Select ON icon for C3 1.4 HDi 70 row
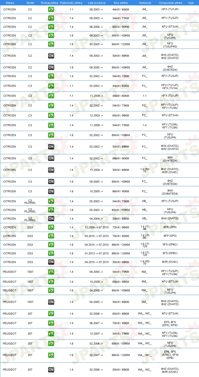This screenshot has width=199, height=377. [x=51, y=170]
